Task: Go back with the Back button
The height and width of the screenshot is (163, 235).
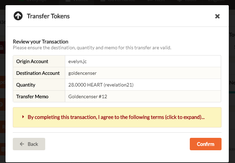Action: coord(29,144)
